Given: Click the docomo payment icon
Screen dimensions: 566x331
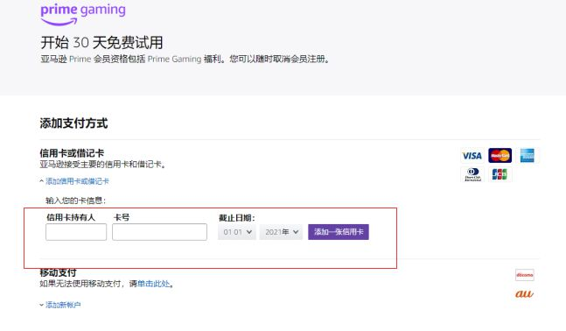Looking at the screenshot, I should 525,275.
